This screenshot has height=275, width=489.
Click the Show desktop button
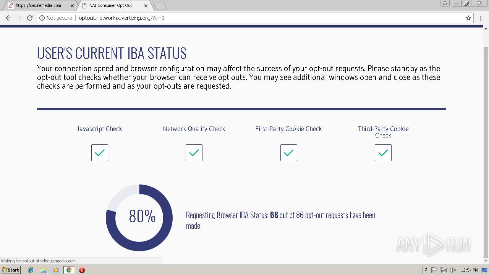pos(485,270)
